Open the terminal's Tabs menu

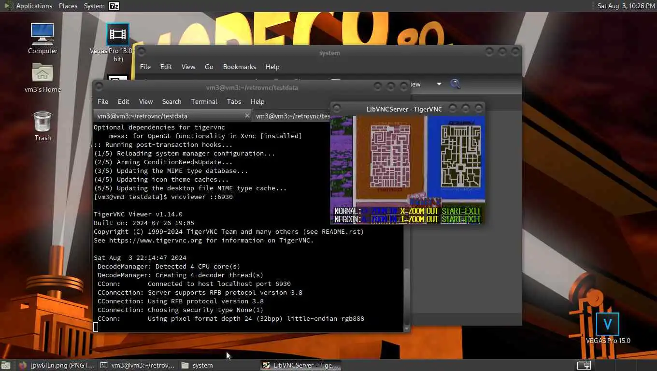[x=234, y=101]
